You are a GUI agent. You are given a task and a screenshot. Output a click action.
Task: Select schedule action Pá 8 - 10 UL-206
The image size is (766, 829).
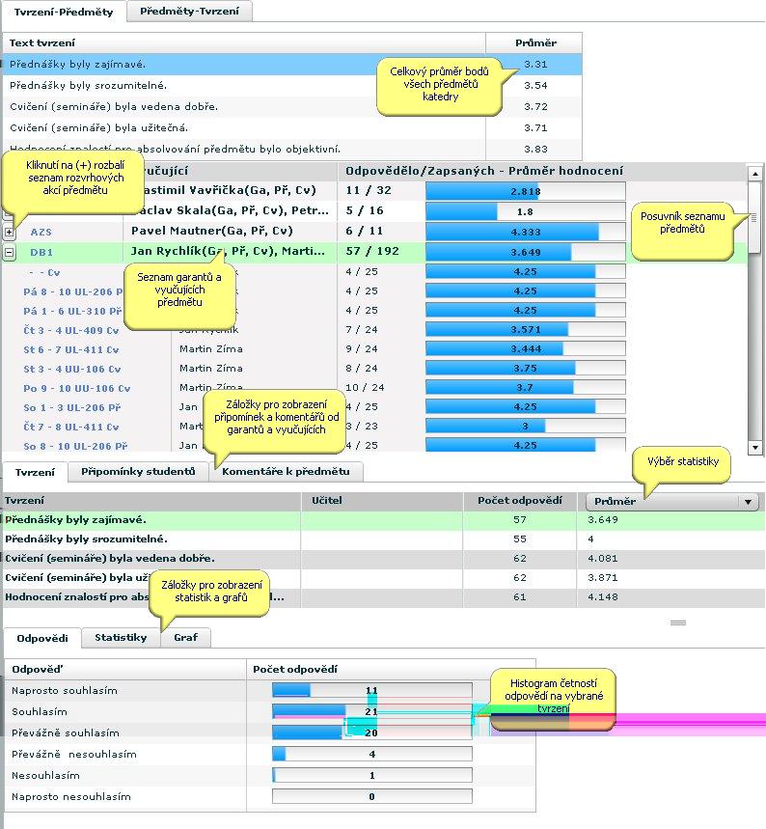(72, 291)
